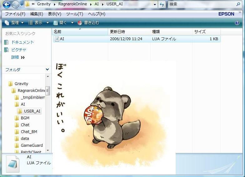
Task: Select the USER_AI breadcrumb segment
Action: click(x=114, y=4)
